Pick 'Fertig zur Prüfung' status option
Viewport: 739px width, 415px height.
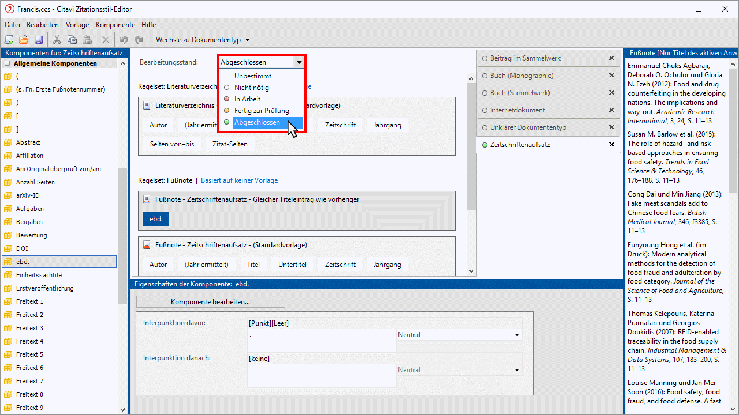pyautogui.click(x=261, y=111)
